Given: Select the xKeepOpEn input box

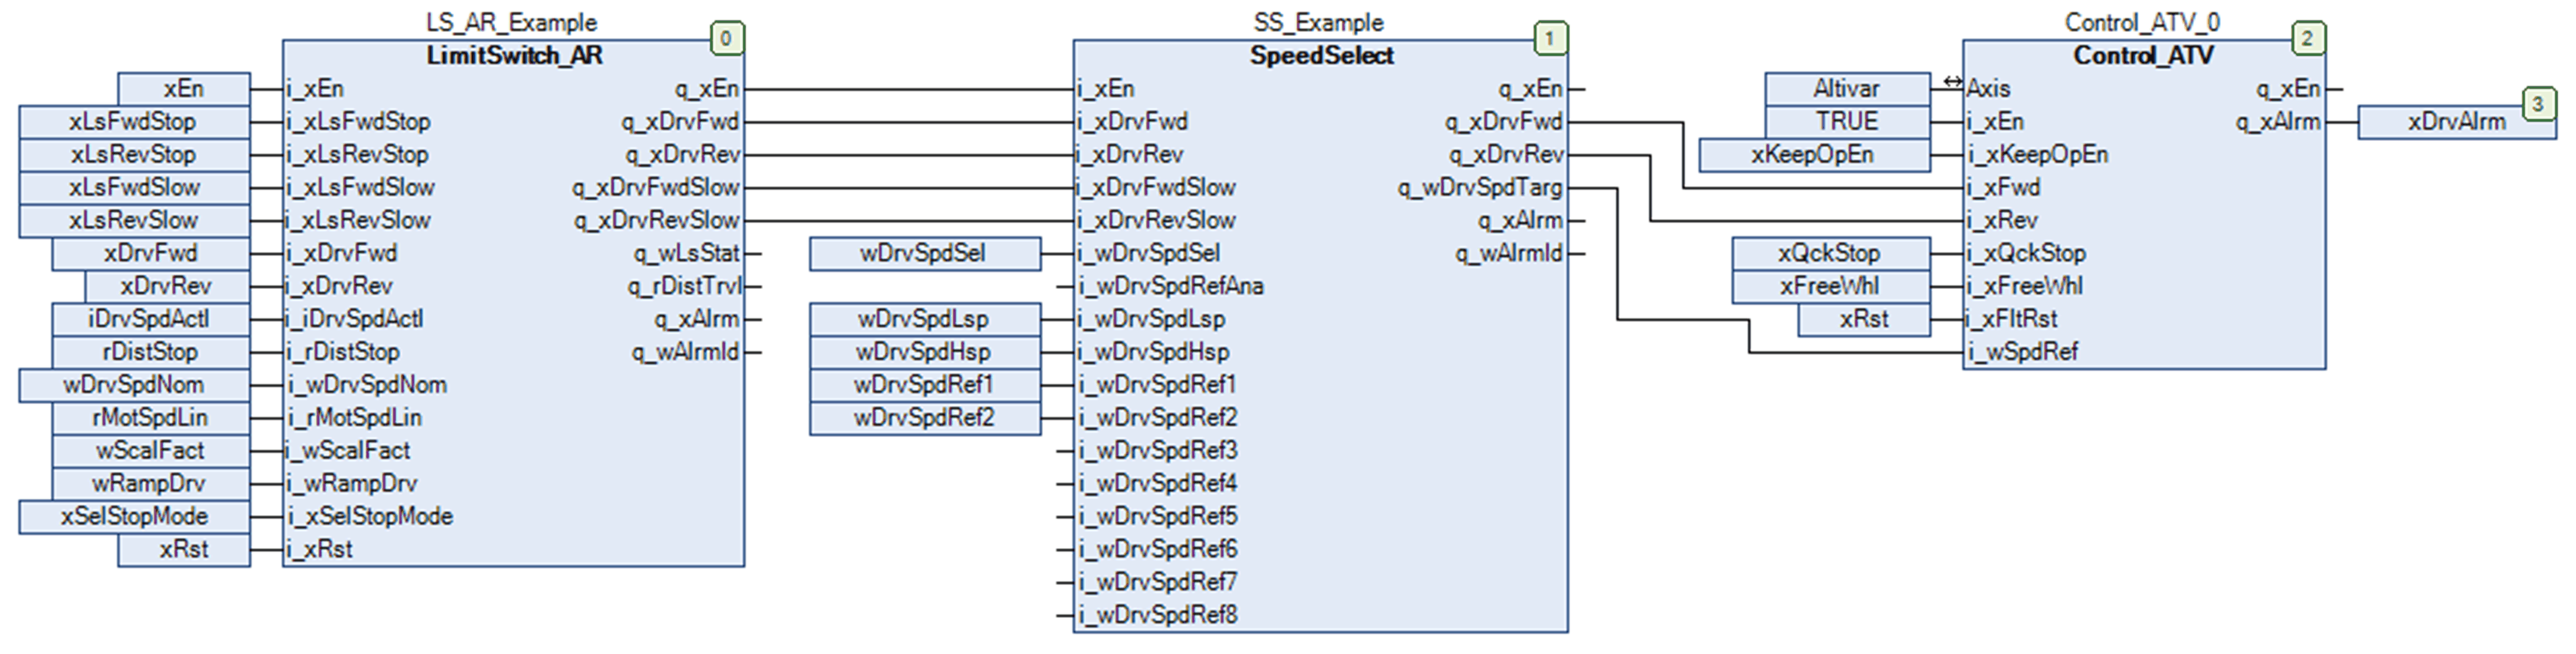Looking at the screenshot, I should pyautogui.click(x=1815, y=155).
